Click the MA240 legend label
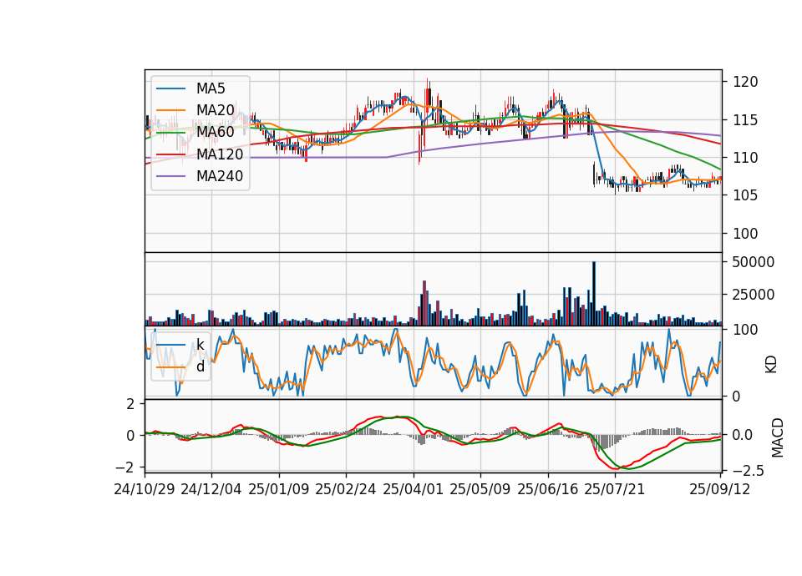Viewport: 802px width, 576px height. click(x=220, y=176)
